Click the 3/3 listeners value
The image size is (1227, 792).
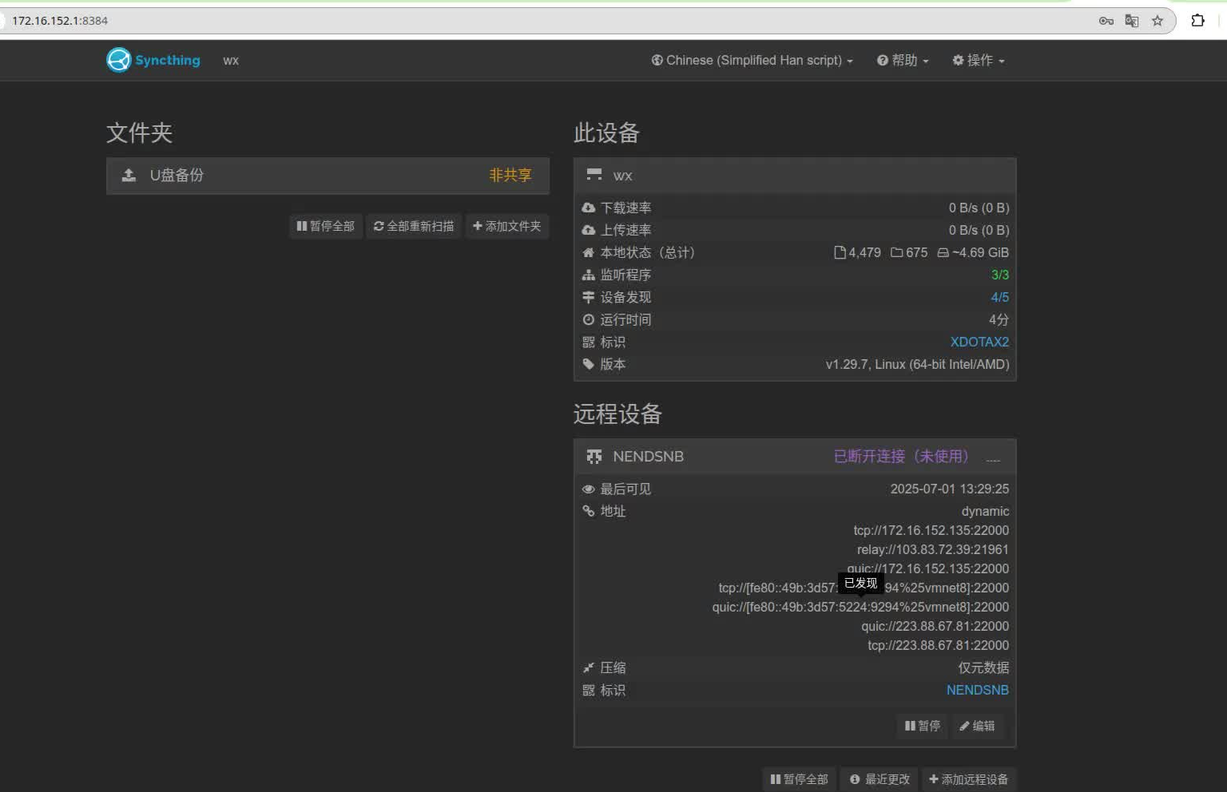(1000, 275)
